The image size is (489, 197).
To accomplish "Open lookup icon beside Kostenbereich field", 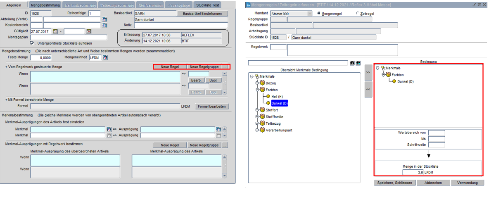I will 105,25.
